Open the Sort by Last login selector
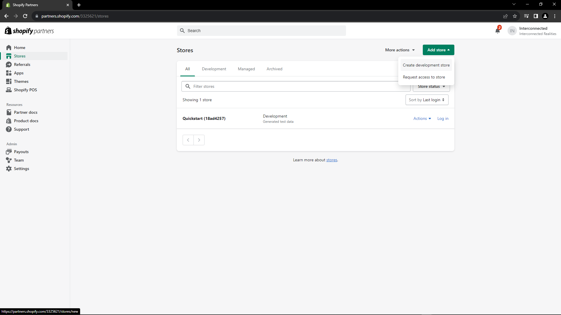Viewport: 561px width, 315px height. 427,100
